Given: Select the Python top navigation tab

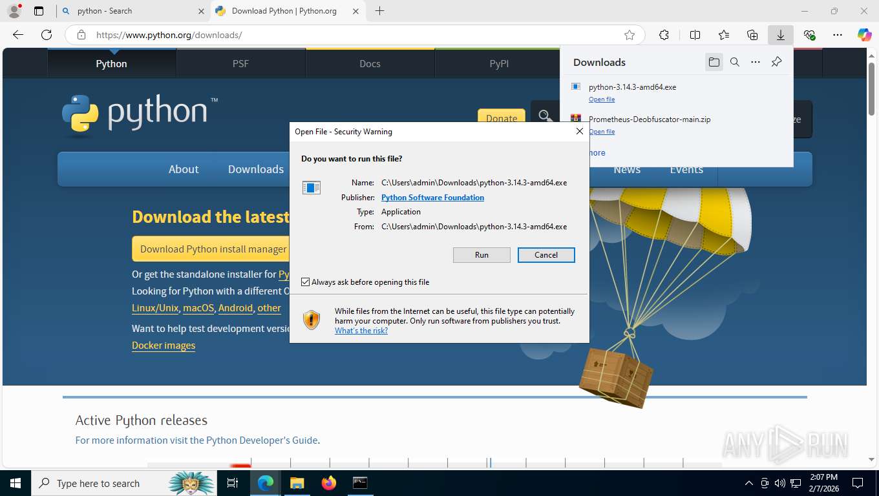Looking at the screenshot, I should click(111, 63).
